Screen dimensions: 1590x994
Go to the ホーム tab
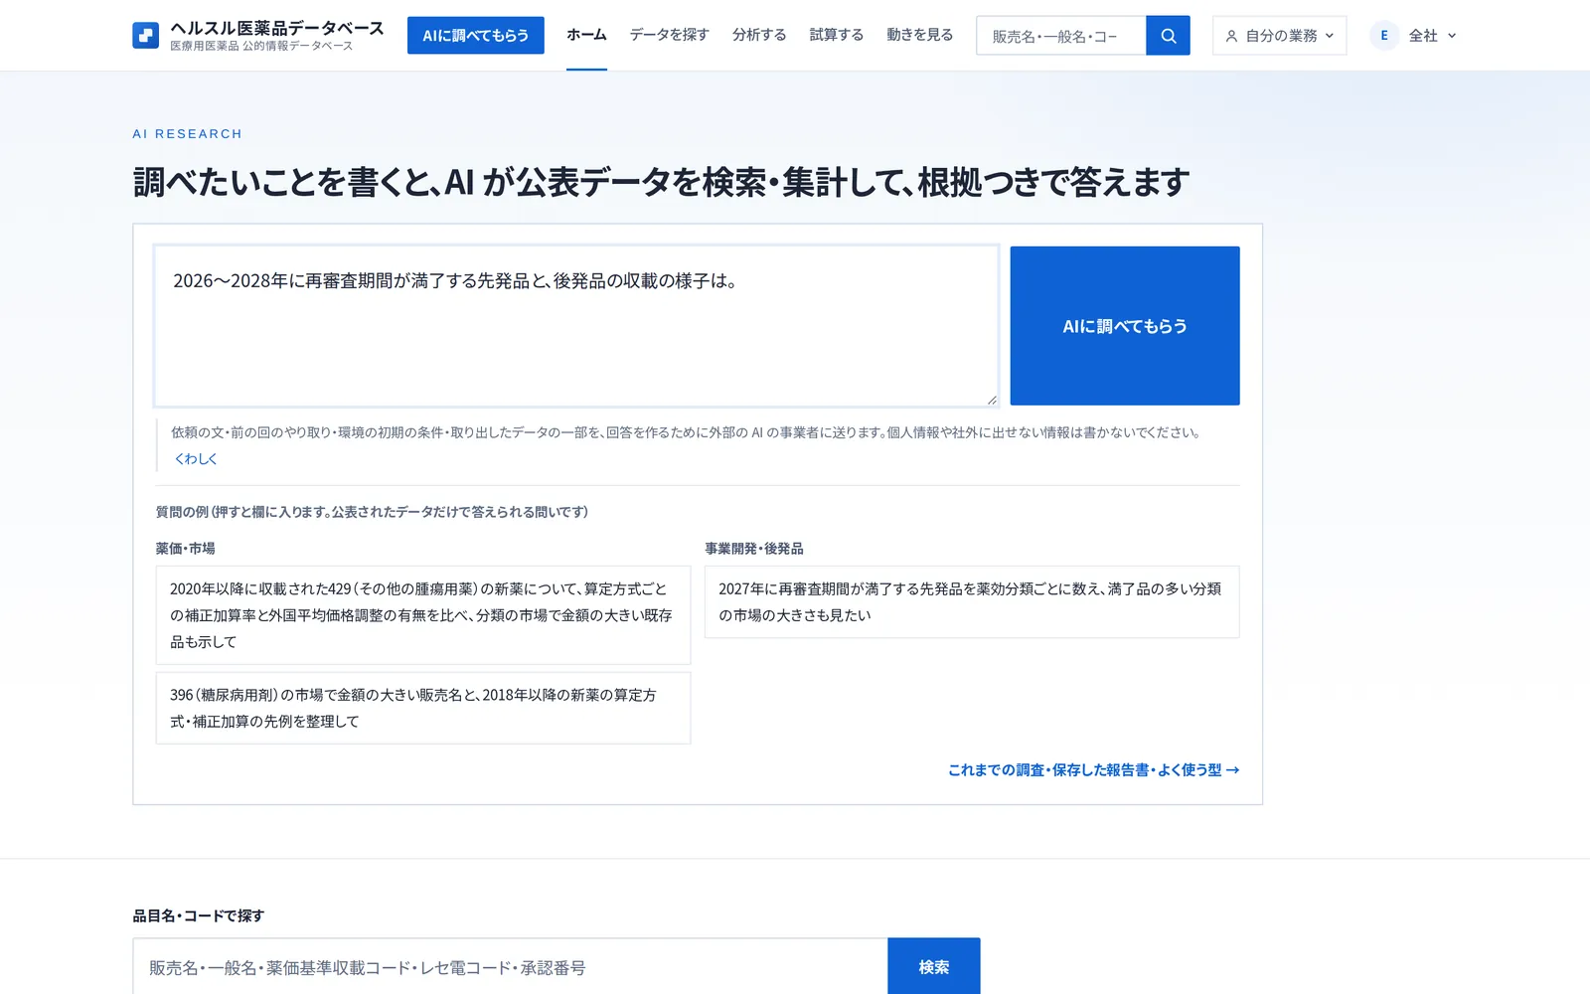click(586, 35)
